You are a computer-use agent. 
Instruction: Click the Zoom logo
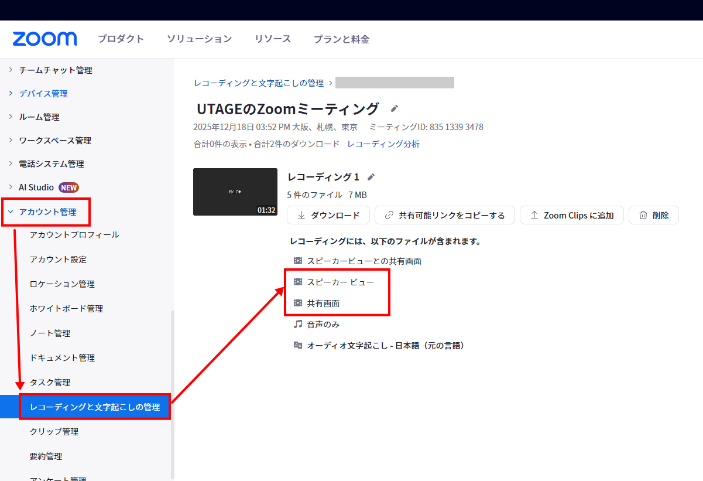pyautogui.click(x=44, y=39)
